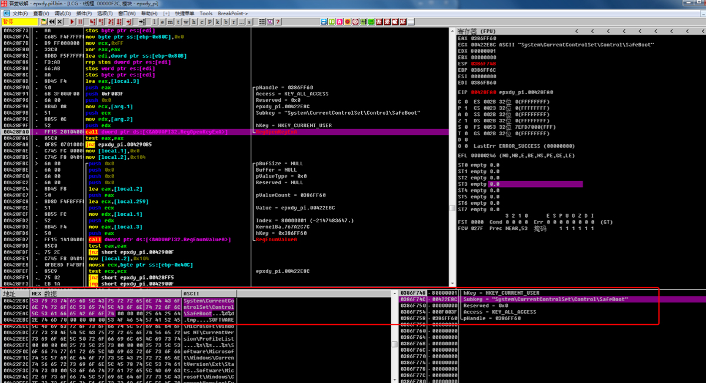
Task: Click the red question mark help icon
Action: [278, 22]
